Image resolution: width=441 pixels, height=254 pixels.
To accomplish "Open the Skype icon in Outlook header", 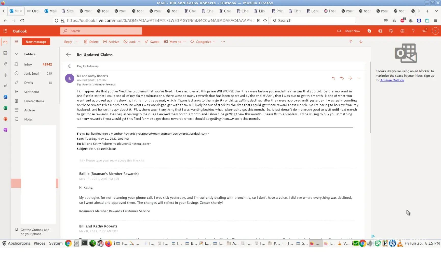I will click(369, 31).
